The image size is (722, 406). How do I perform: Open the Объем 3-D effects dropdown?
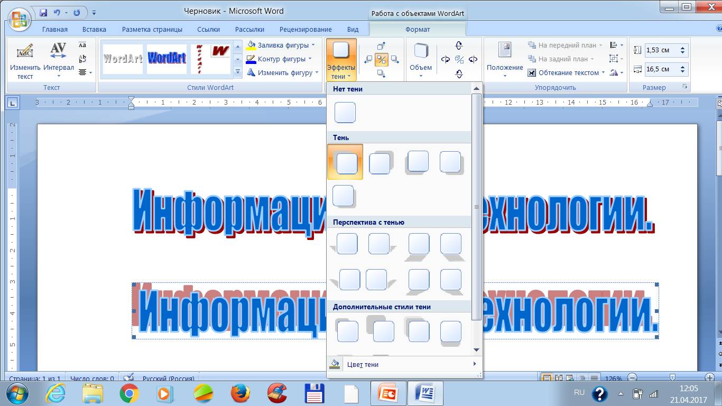421,60
